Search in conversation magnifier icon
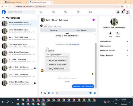 coord(118,33)
